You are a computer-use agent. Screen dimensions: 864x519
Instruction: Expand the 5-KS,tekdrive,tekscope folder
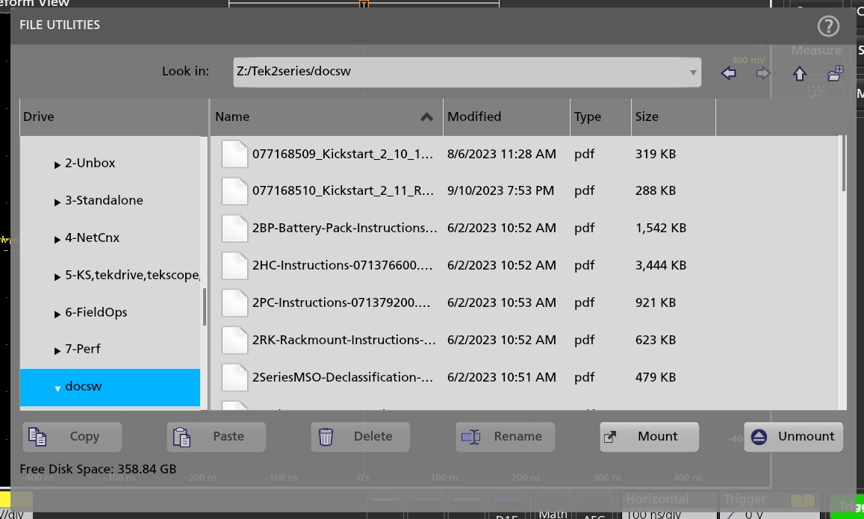pyautogui.click(x=58, y=276)
